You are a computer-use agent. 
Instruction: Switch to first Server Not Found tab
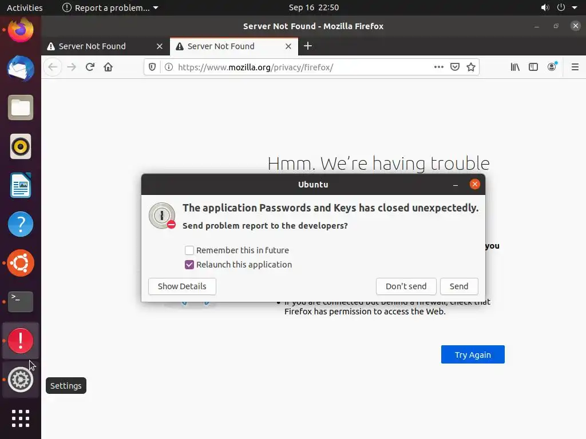(x=105, y=46)
